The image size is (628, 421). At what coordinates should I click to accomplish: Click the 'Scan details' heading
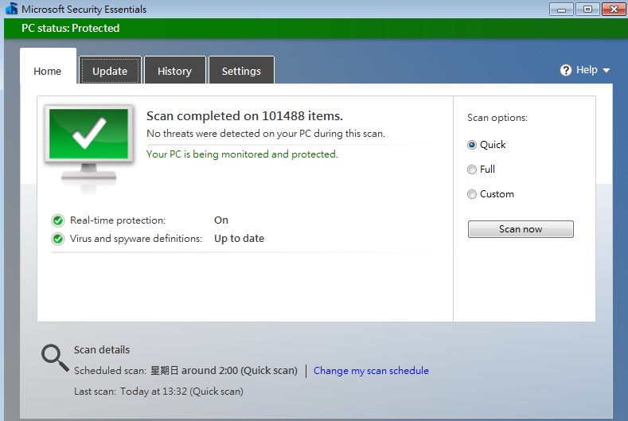tap(102, 349)
